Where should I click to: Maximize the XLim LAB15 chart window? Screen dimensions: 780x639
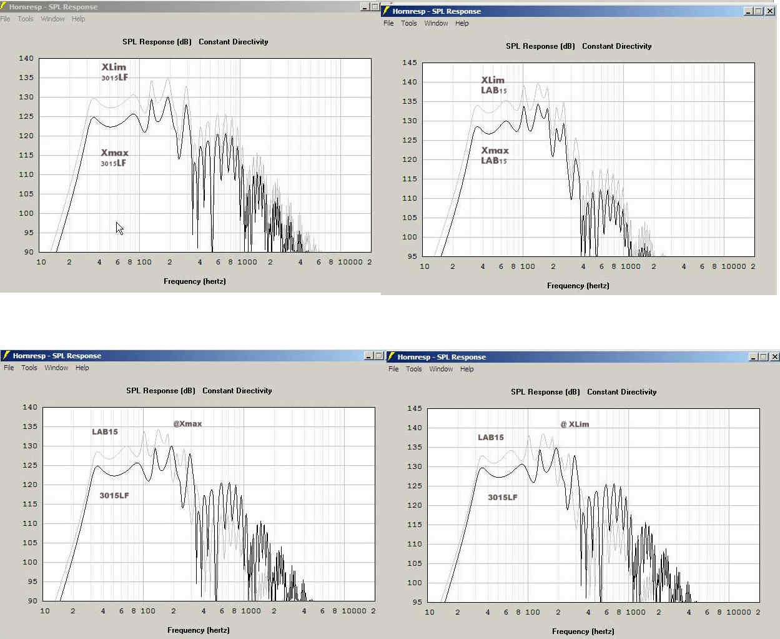tap(759, 11)
